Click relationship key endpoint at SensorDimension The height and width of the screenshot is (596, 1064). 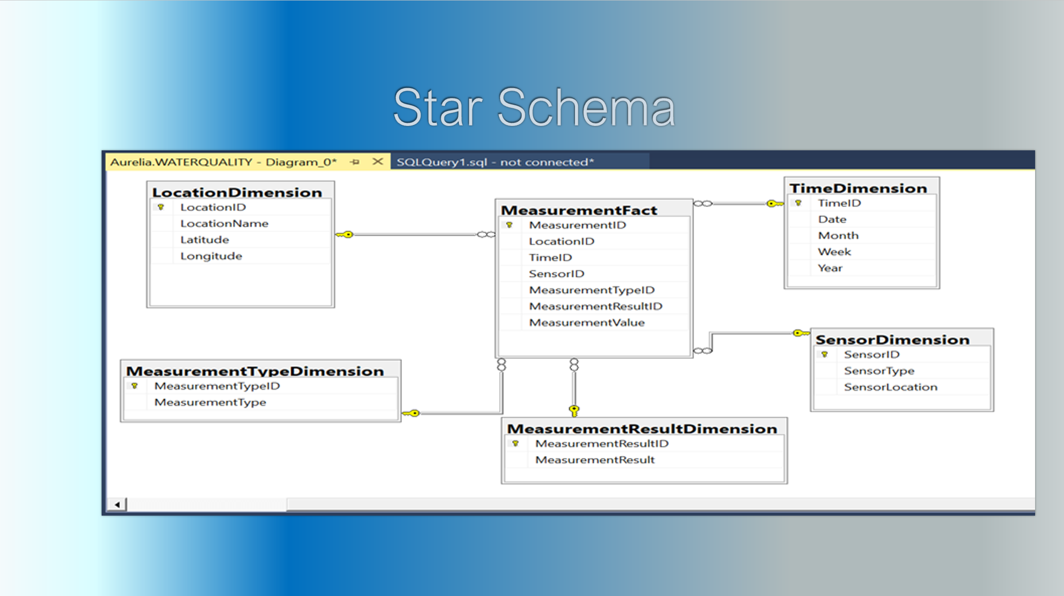pyautogui.click(x=802, y=333)
